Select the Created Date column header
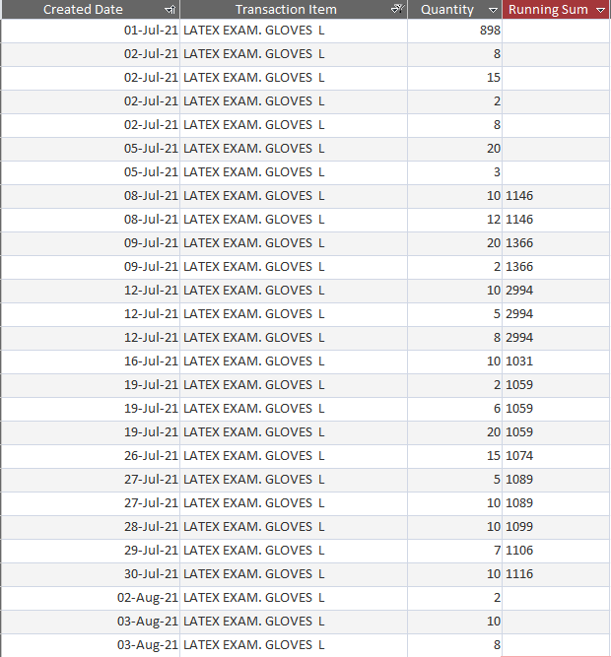611x657 pixels. point(83,10)
